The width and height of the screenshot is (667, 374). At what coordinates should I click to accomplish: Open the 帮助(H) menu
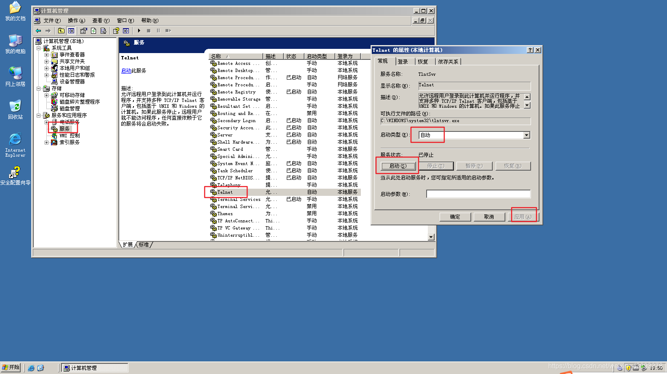pyautogui.click(x=150, y=21)
